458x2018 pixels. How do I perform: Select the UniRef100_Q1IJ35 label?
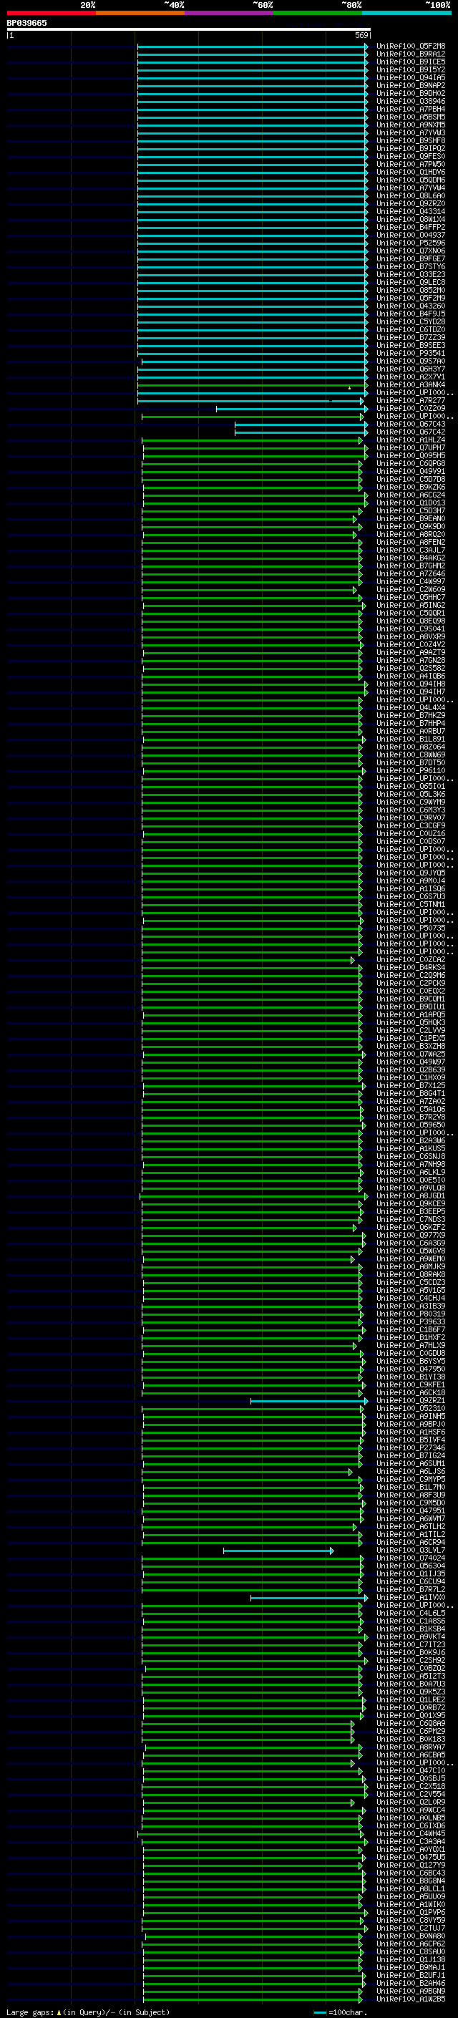(x=411, y=1573)
